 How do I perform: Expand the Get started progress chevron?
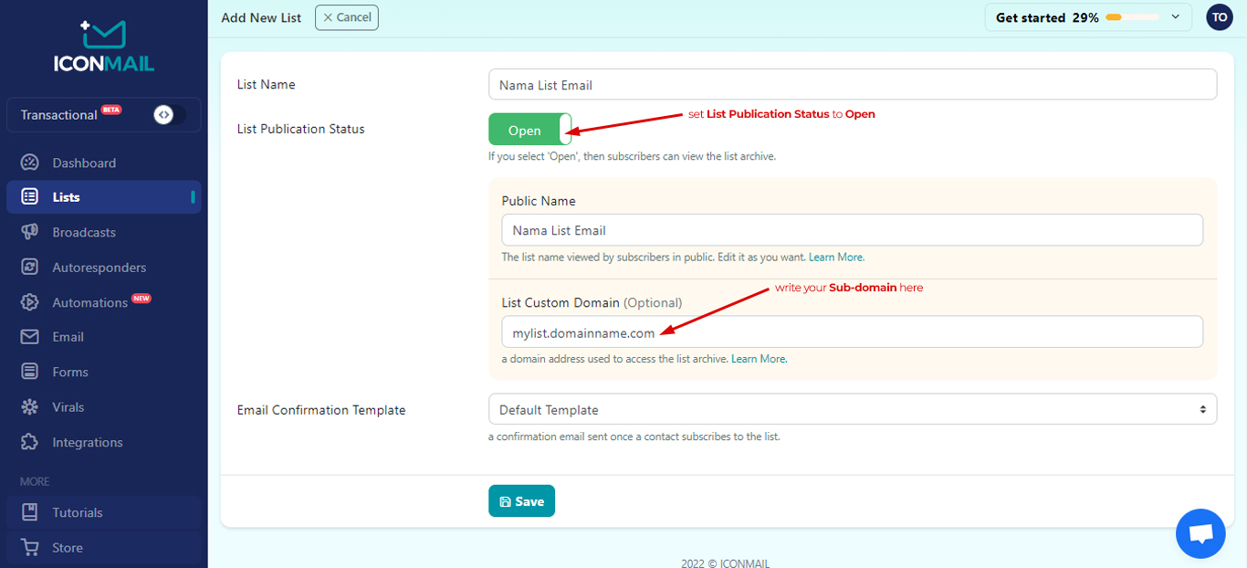coord(1175,17)
